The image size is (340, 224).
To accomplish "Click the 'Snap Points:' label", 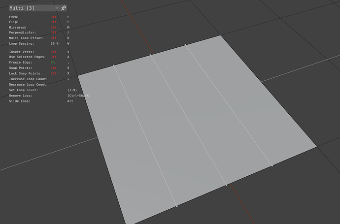I will click(x=20, y=68).
